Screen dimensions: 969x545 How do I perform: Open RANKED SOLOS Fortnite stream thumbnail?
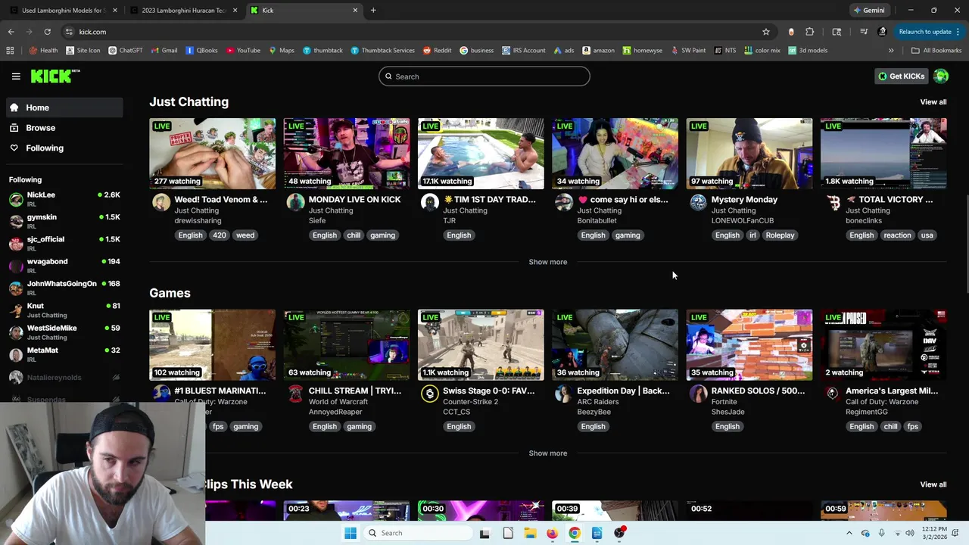[x=749, y=344]
